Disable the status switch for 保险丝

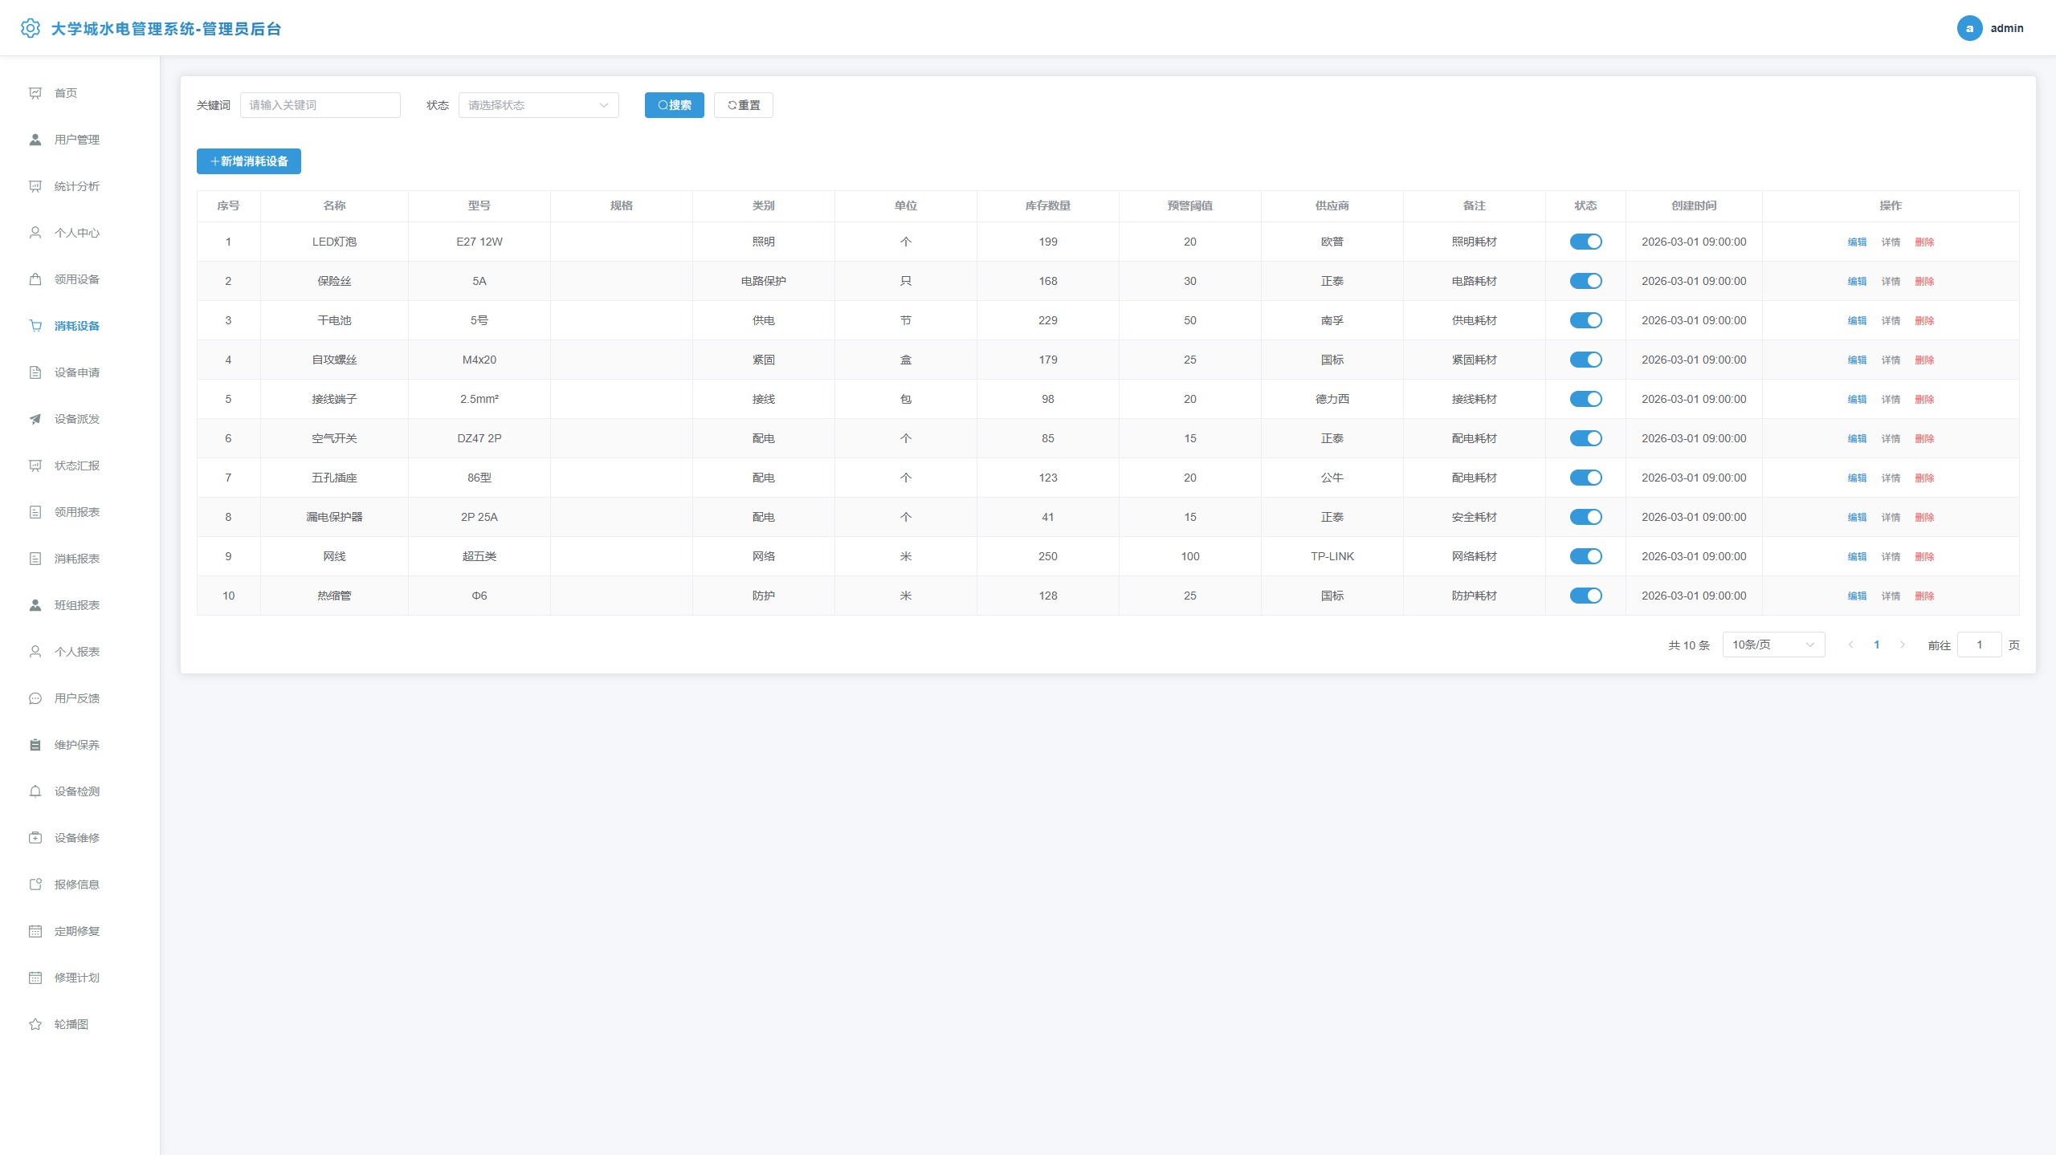pos(1585,281)
